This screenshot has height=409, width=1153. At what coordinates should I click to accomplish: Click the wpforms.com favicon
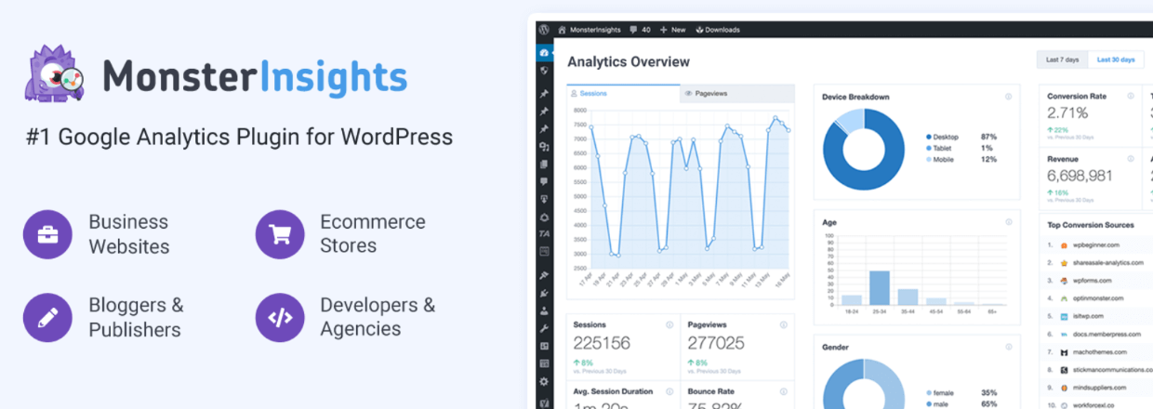(1064, 281)
